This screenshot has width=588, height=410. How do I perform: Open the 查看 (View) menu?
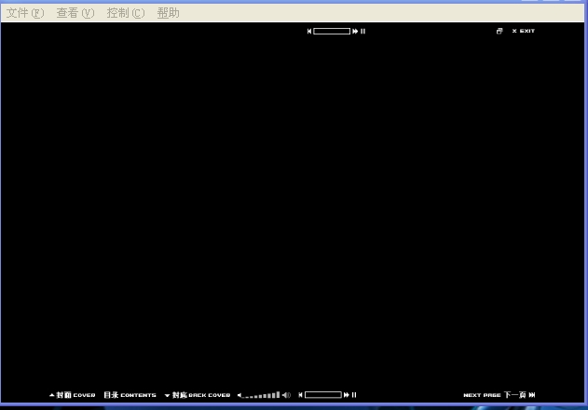click(75, 13)
